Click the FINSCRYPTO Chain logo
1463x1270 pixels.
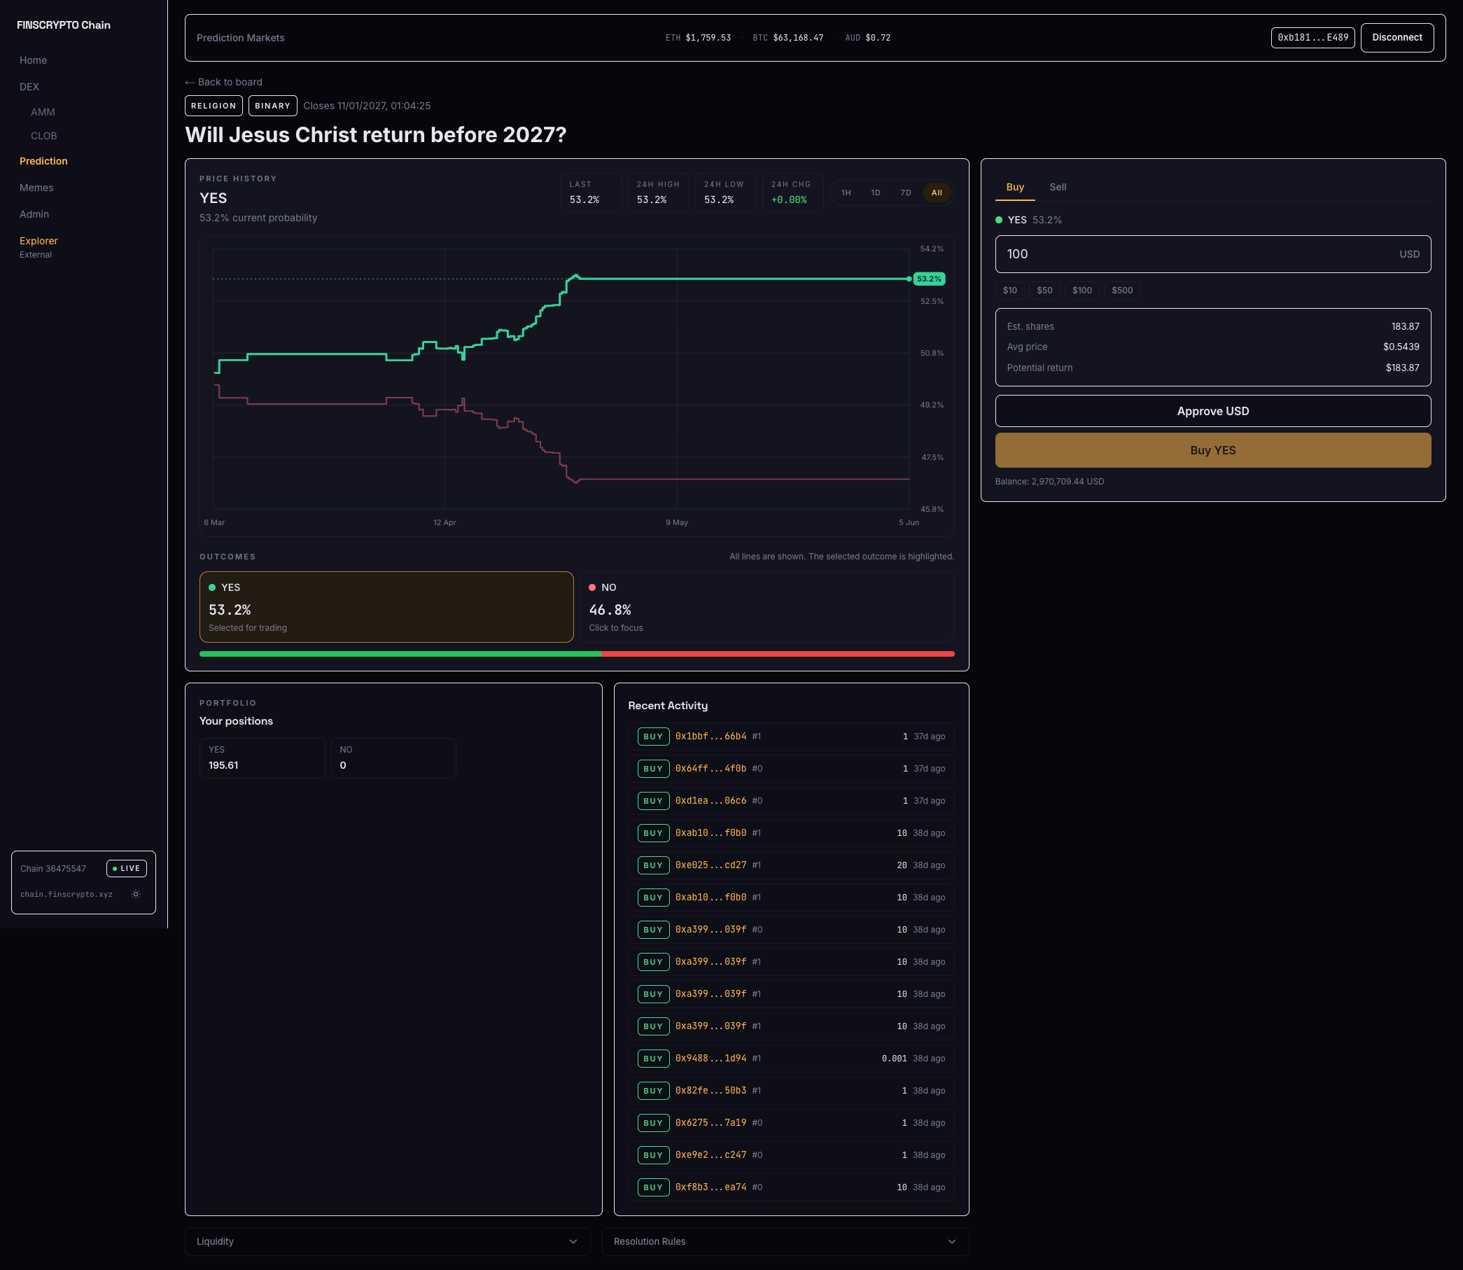(64, 25)
